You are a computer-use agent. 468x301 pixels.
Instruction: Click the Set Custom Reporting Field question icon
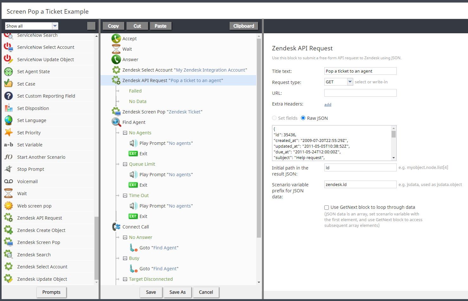click(8, 96)
